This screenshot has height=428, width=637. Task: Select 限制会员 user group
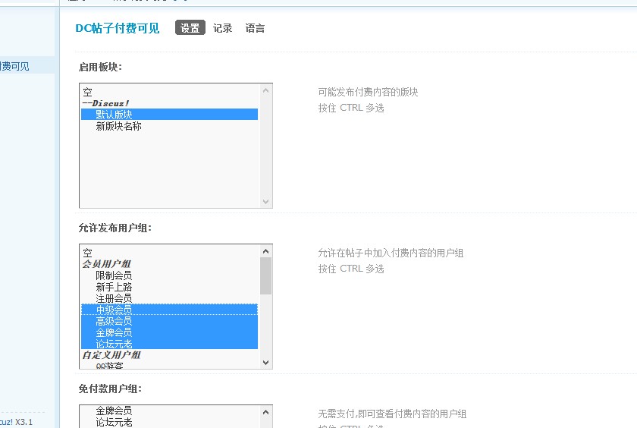point(169,275)
